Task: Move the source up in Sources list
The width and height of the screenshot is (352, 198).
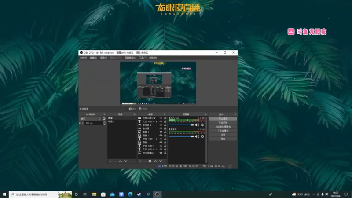Action: point(156,161)
